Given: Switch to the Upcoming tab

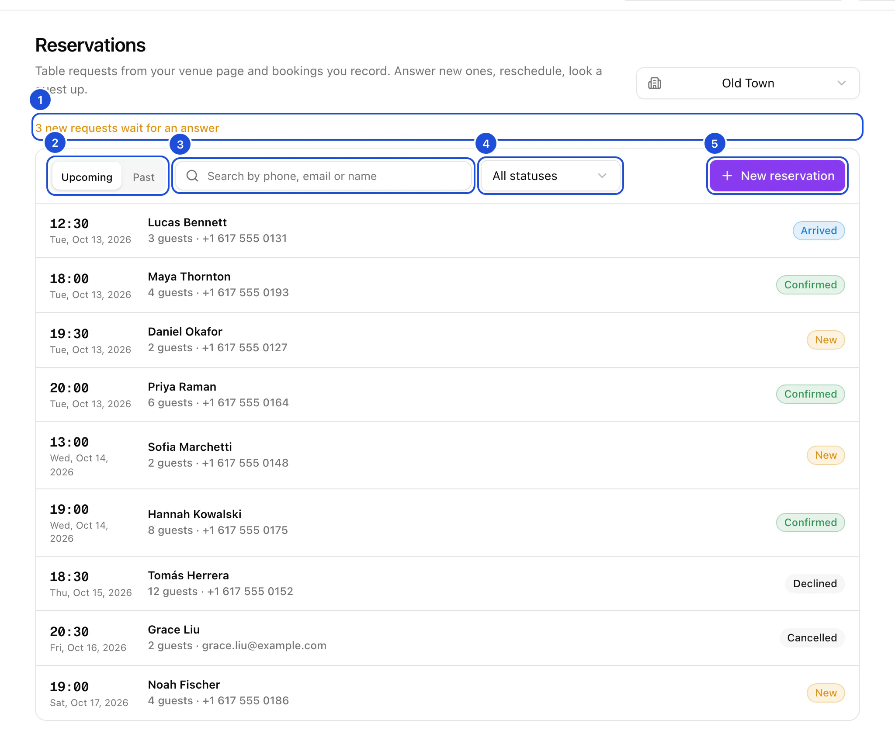Looking at the screenshot, I should point(87,177).
